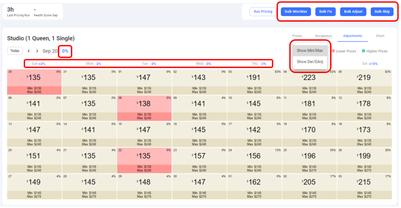Open Bulk Adjust

tap(353, 11)
